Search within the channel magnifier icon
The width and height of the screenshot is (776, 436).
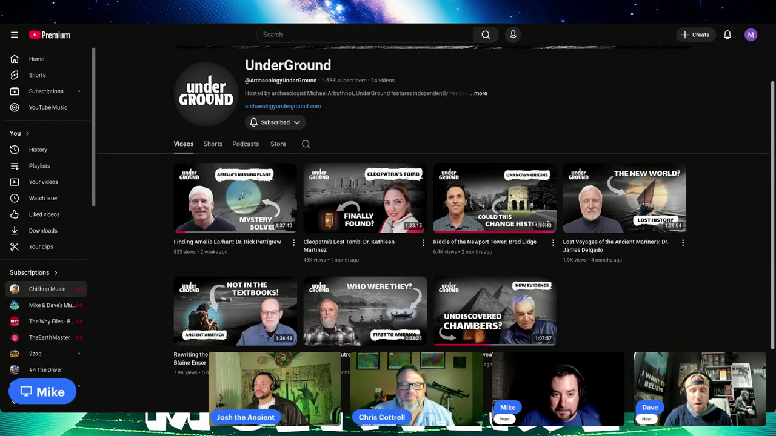[x=306, y=144]
